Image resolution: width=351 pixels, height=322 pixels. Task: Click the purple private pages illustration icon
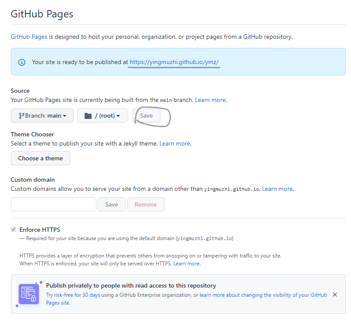(x=29, y=294)
